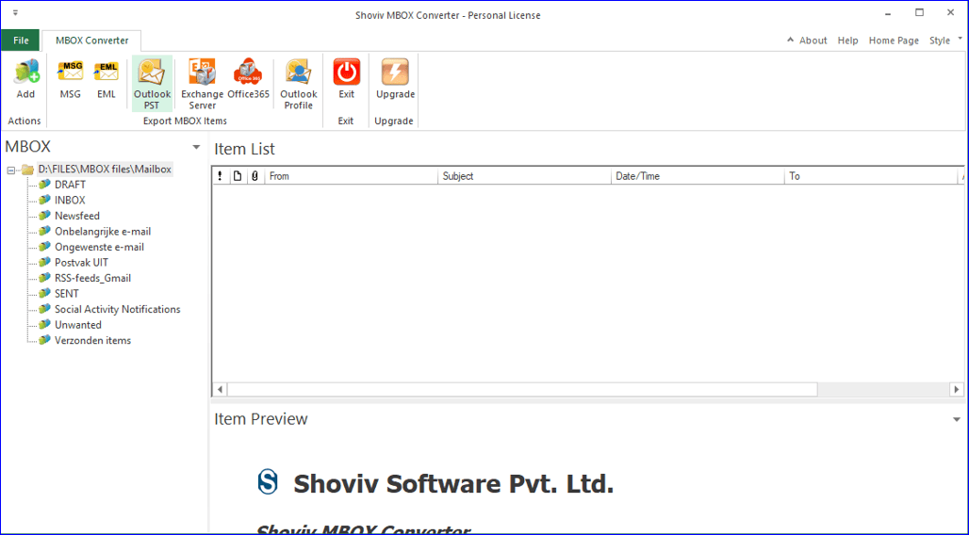Click the Add MBOX files icon
969x535 pixels.
tap(26, 72)
